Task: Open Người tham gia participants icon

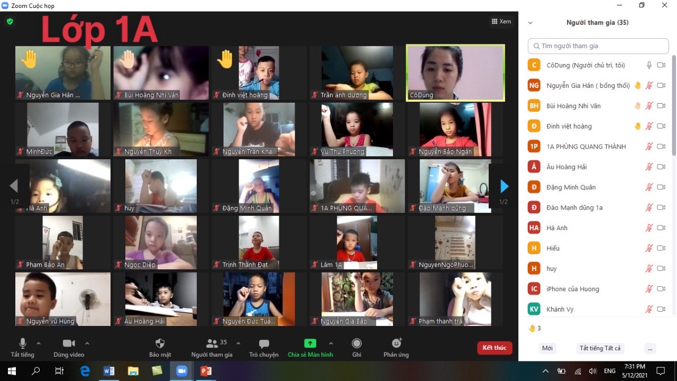Action: (212, 343)
